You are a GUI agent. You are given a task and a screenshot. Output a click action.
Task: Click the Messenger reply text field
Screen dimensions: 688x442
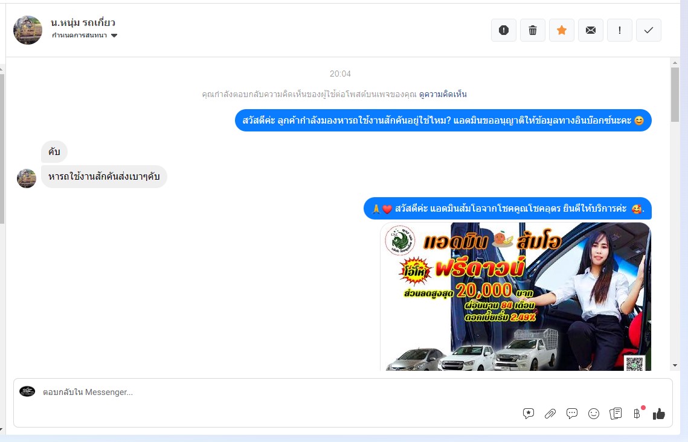(x=272, y=392)
